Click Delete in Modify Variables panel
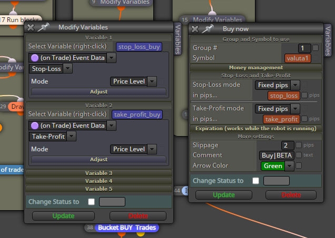 point(138,216)
